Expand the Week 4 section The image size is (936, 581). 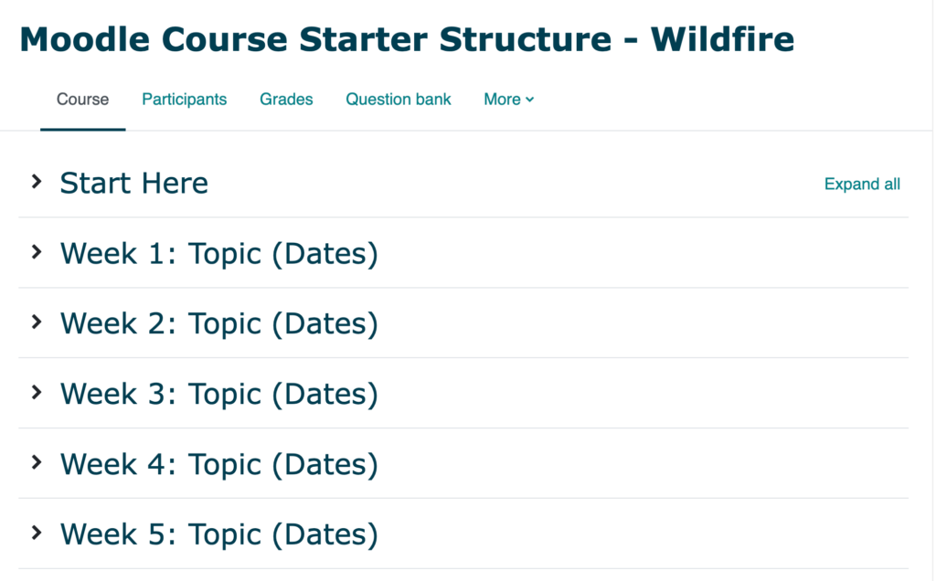point(37,464)
